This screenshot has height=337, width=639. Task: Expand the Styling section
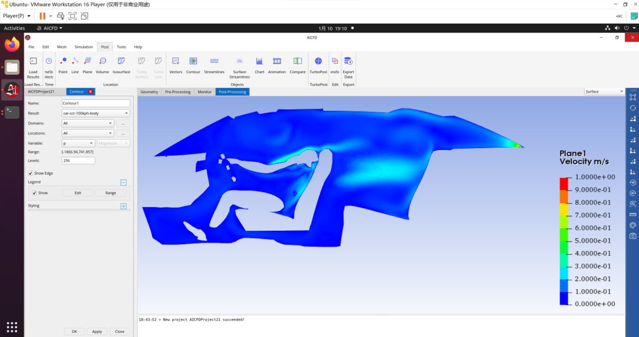click(x=124, y=206)
